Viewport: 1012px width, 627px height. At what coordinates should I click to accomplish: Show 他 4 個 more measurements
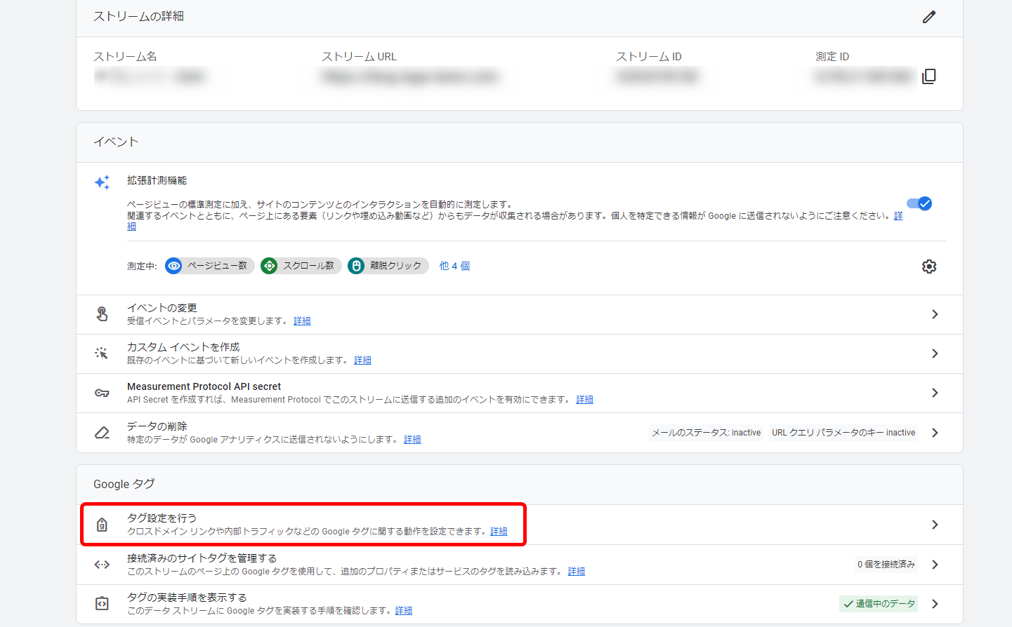[454, 266]
